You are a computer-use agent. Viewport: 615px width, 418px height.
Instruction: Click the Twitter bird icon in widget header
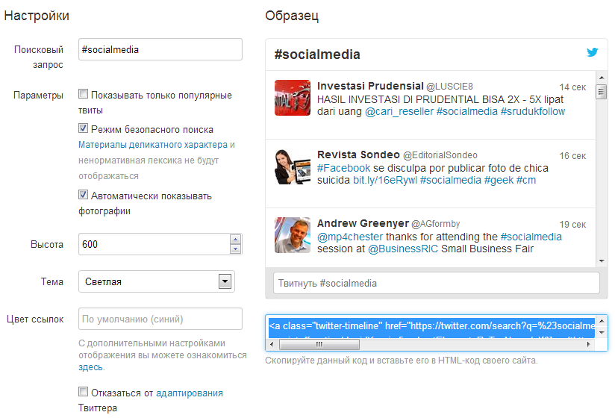pos(593,52)
